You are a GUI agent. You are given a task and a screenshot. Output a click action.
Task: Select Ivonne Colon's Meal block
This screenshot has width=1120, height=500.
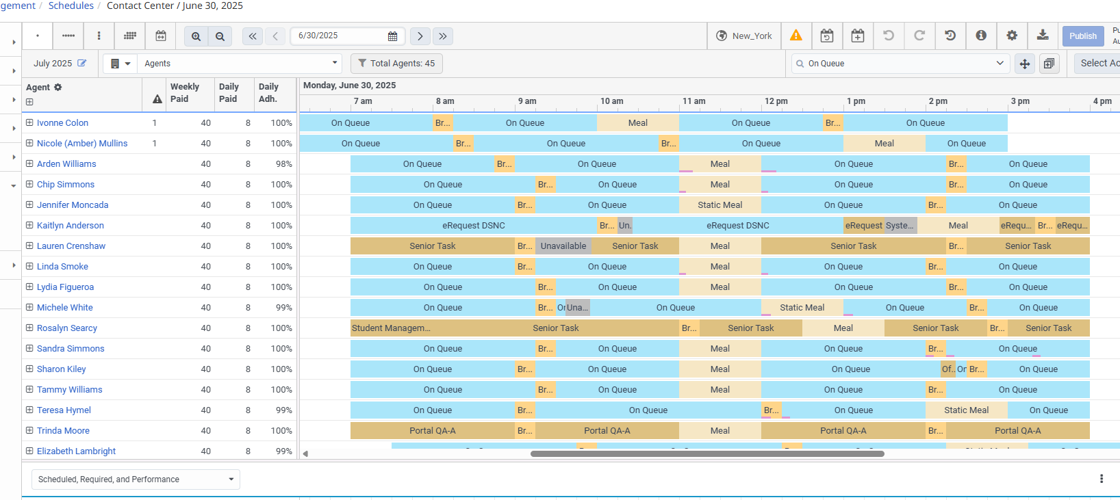638,123
